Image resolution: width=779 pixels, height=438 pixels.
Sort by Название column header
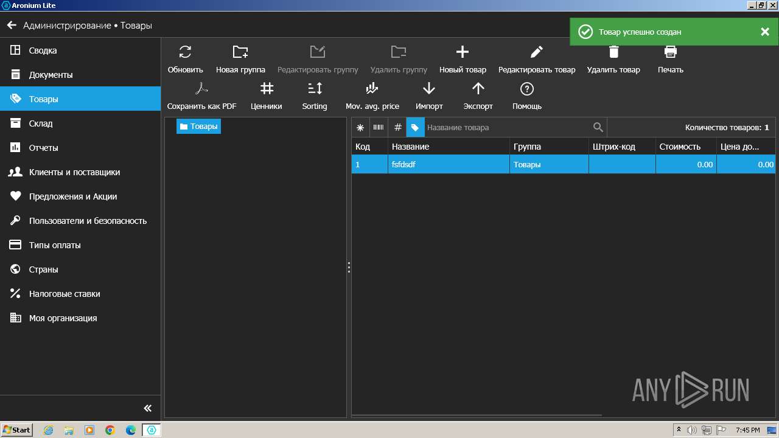(x=449, y=147)
